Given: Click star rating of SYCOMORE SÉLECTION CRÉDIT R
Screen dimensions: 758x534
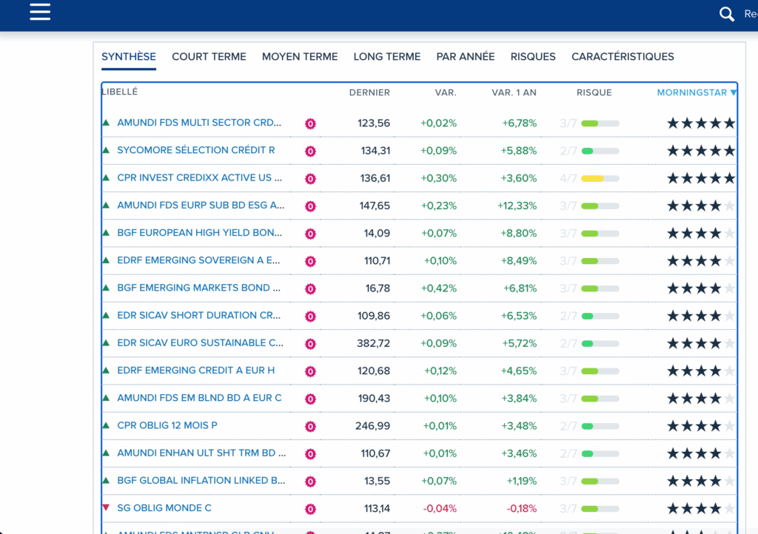Looking at the screenshot, I should pos(701,151).
